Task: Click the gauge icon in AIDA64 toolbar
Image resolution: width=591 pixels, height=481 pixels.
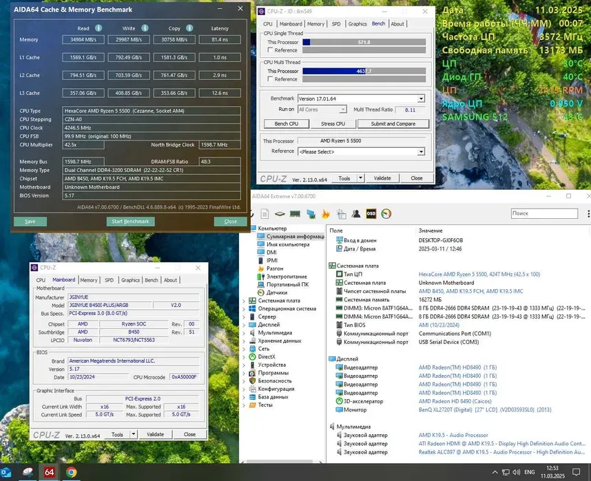Action: [x=386, y=213]
